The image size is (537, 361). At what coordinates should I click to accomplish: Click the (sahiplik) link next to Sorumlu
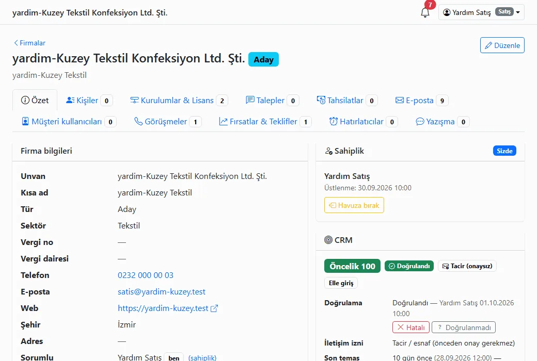pyautogui.click(x=202, y=357)
